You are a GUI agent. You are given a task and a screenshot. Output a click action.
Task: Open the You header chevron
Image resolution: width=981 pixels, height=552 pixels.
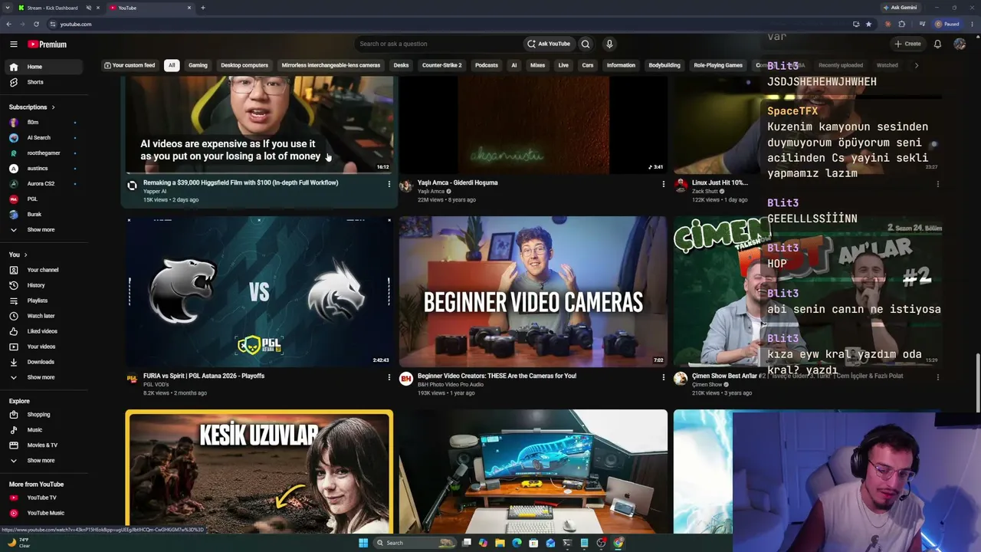(25, 255)
